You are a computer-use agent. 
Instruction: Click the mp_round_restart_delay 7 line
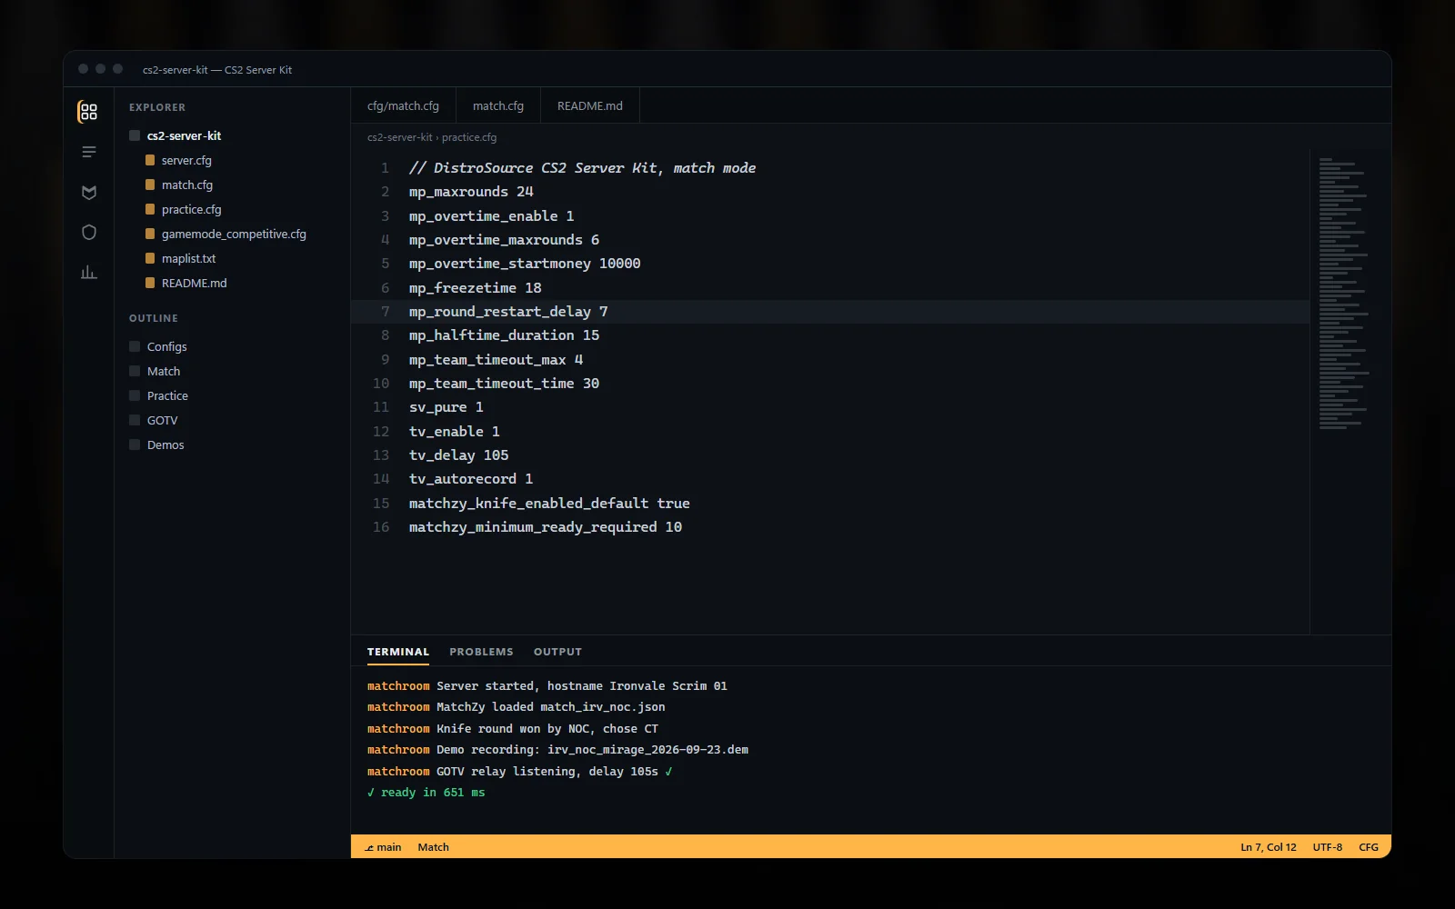(x=508, y=312)
